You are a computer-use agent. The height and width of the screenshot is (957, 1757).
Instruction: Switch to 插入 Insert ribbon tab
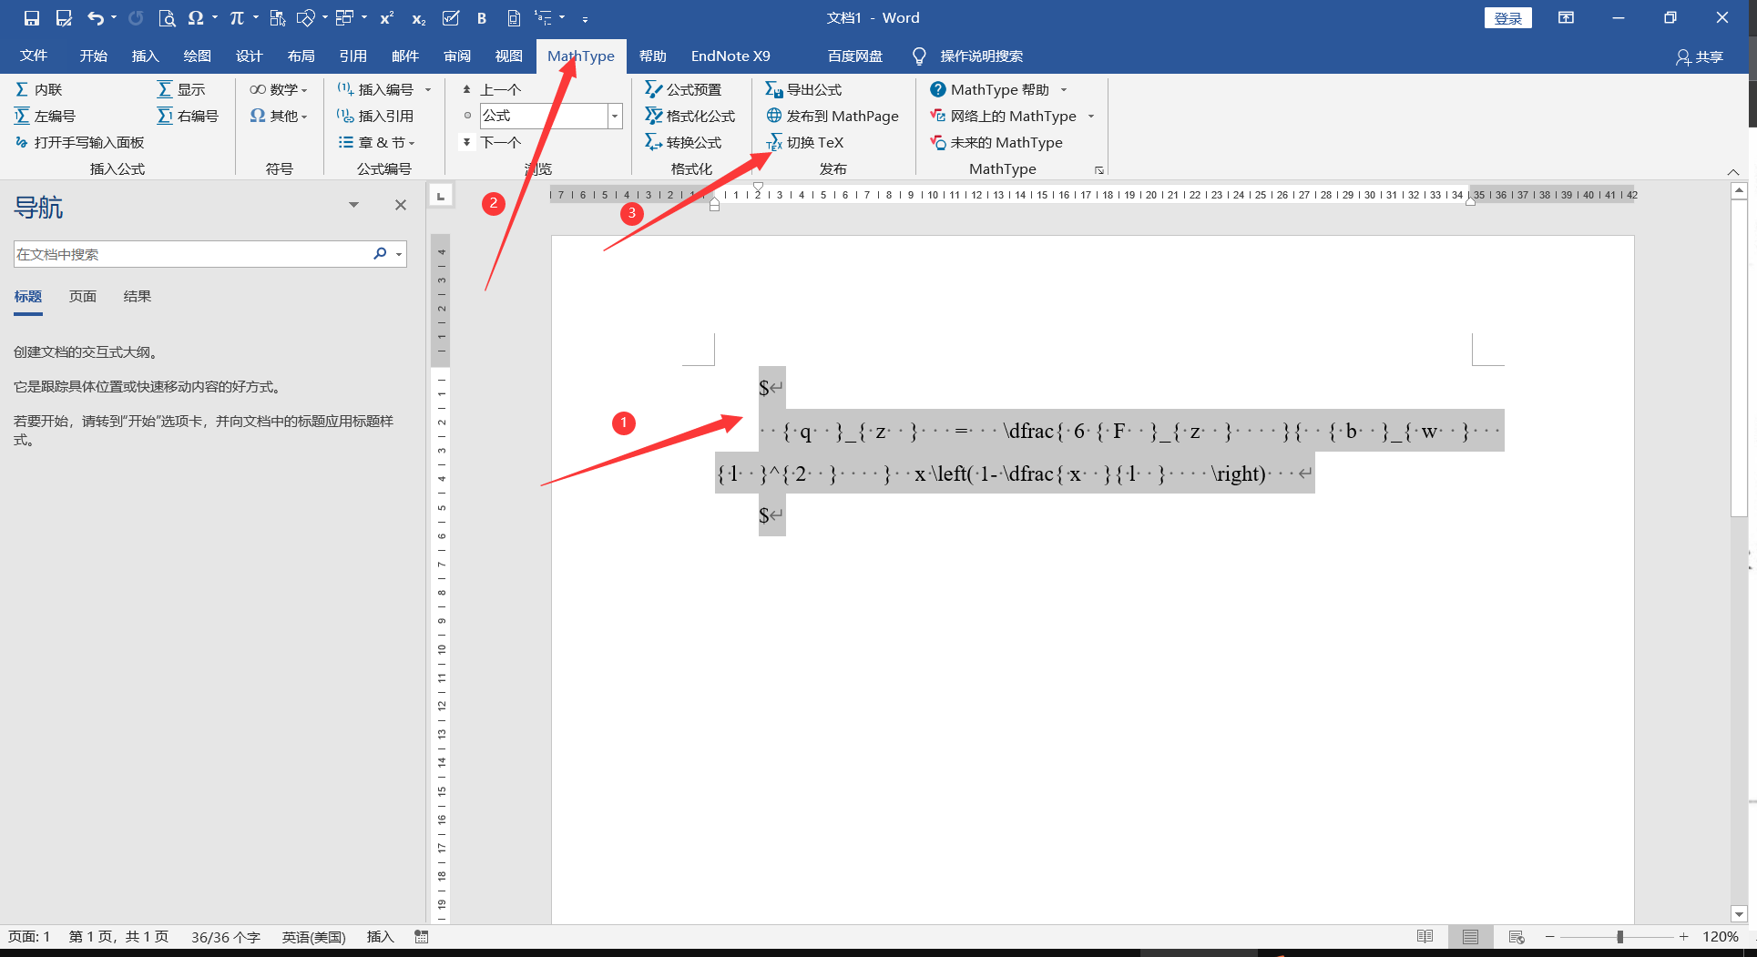(145, 56)
